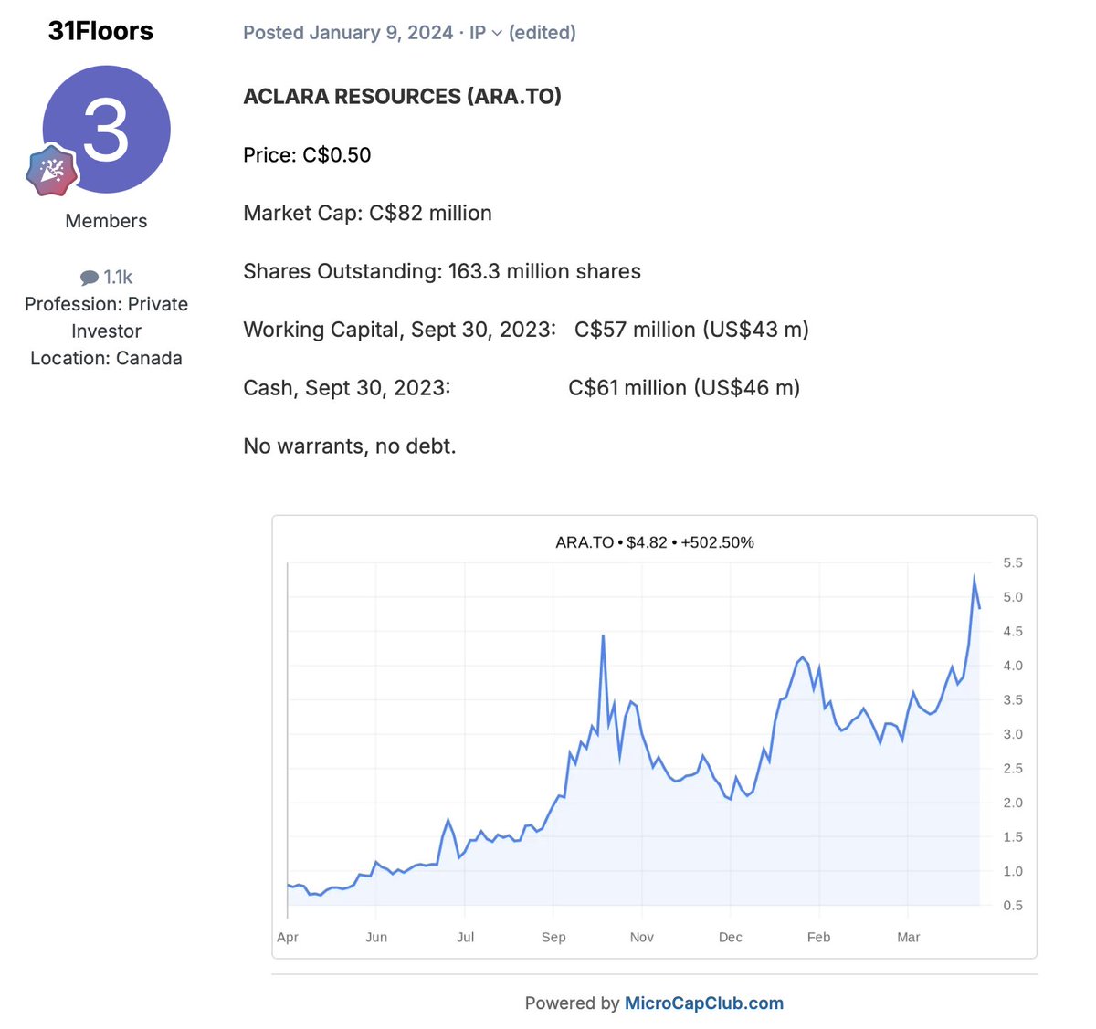The image size is (1096, 1029).
Task: Expand the IP dropdown chevron
Action: pos(497,33)
